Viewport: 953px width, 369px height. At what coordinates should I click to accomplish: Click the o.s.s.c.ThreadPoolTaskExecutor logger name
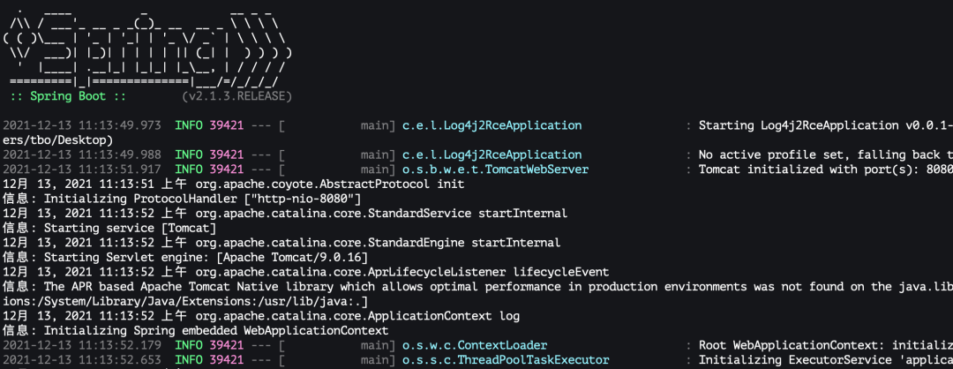click(x=506, y=360)
